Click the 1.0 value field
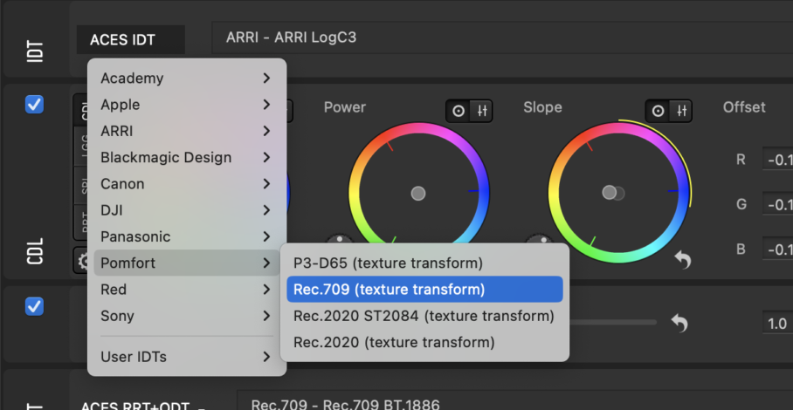 click(778, 324)
